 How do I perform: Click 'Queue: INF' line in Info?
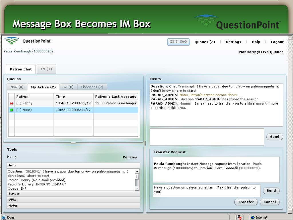(17, 188)
